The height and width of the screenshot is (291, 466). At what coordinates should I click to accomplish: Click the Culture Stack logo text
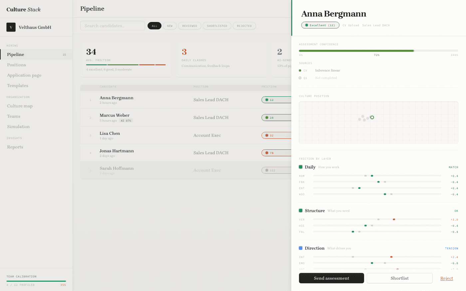24,9
